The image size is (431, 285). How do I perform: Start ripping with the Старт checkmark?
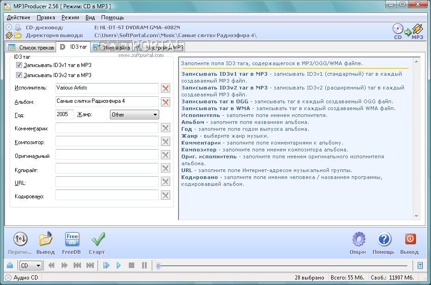pos(98,239)
